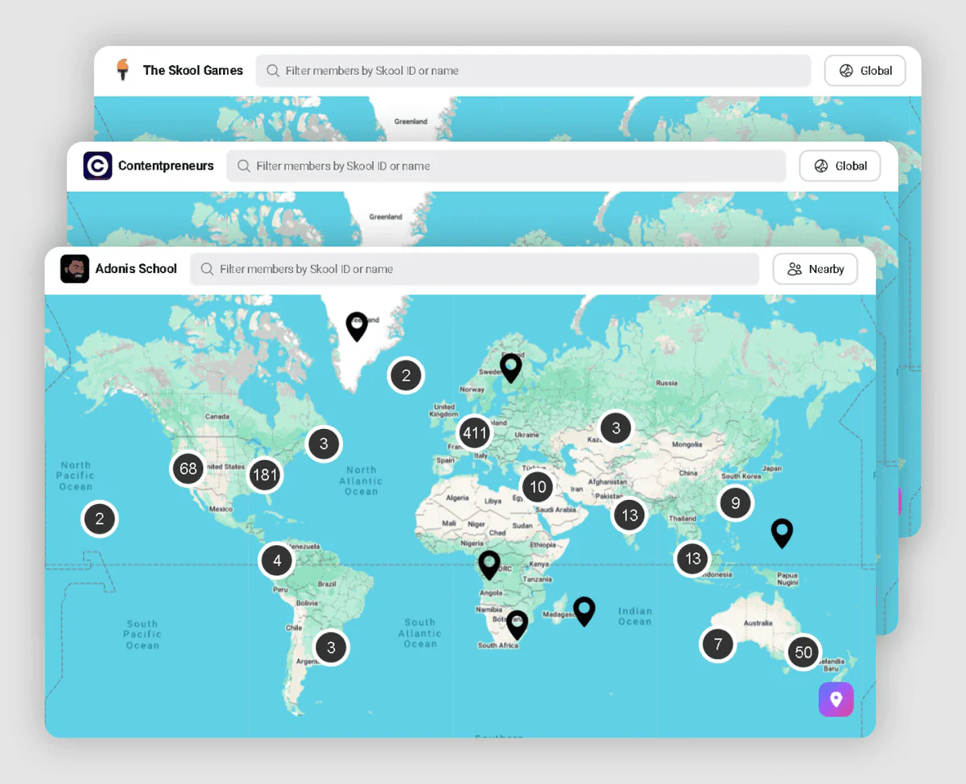The height and width of the screenshot is (784, 966).
Task: Click the purple location pin button
Action: [x=836, y=699]
